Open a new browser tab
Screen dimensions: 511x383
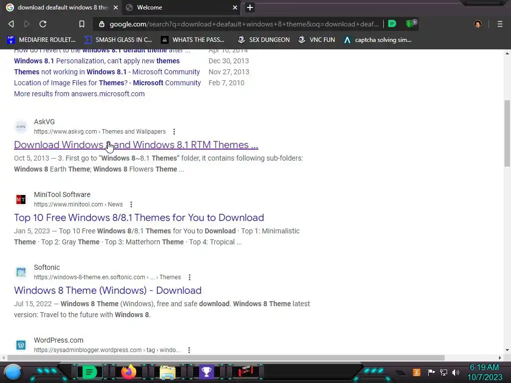click(x=250, y=7)
